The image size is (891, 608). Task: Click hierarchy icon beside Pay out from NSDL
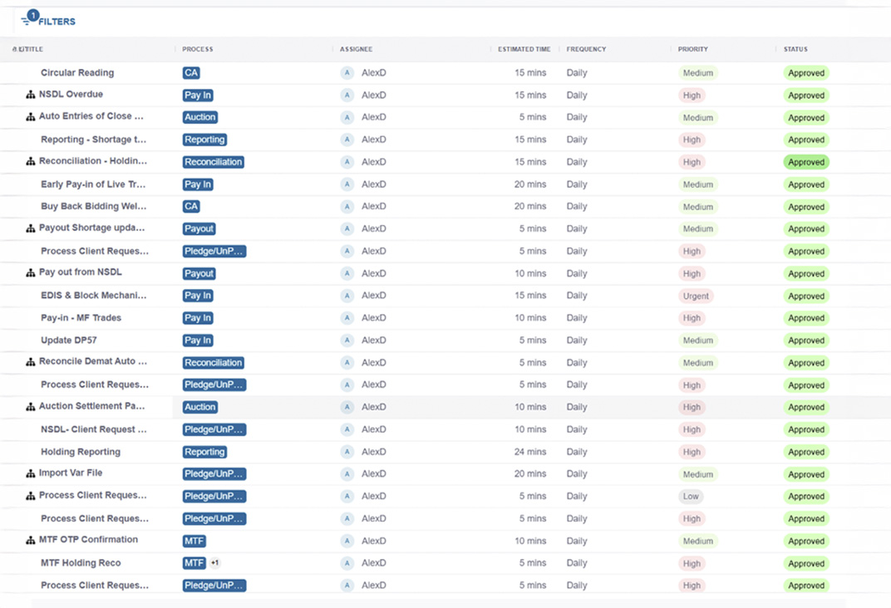(x=31, y=273)
